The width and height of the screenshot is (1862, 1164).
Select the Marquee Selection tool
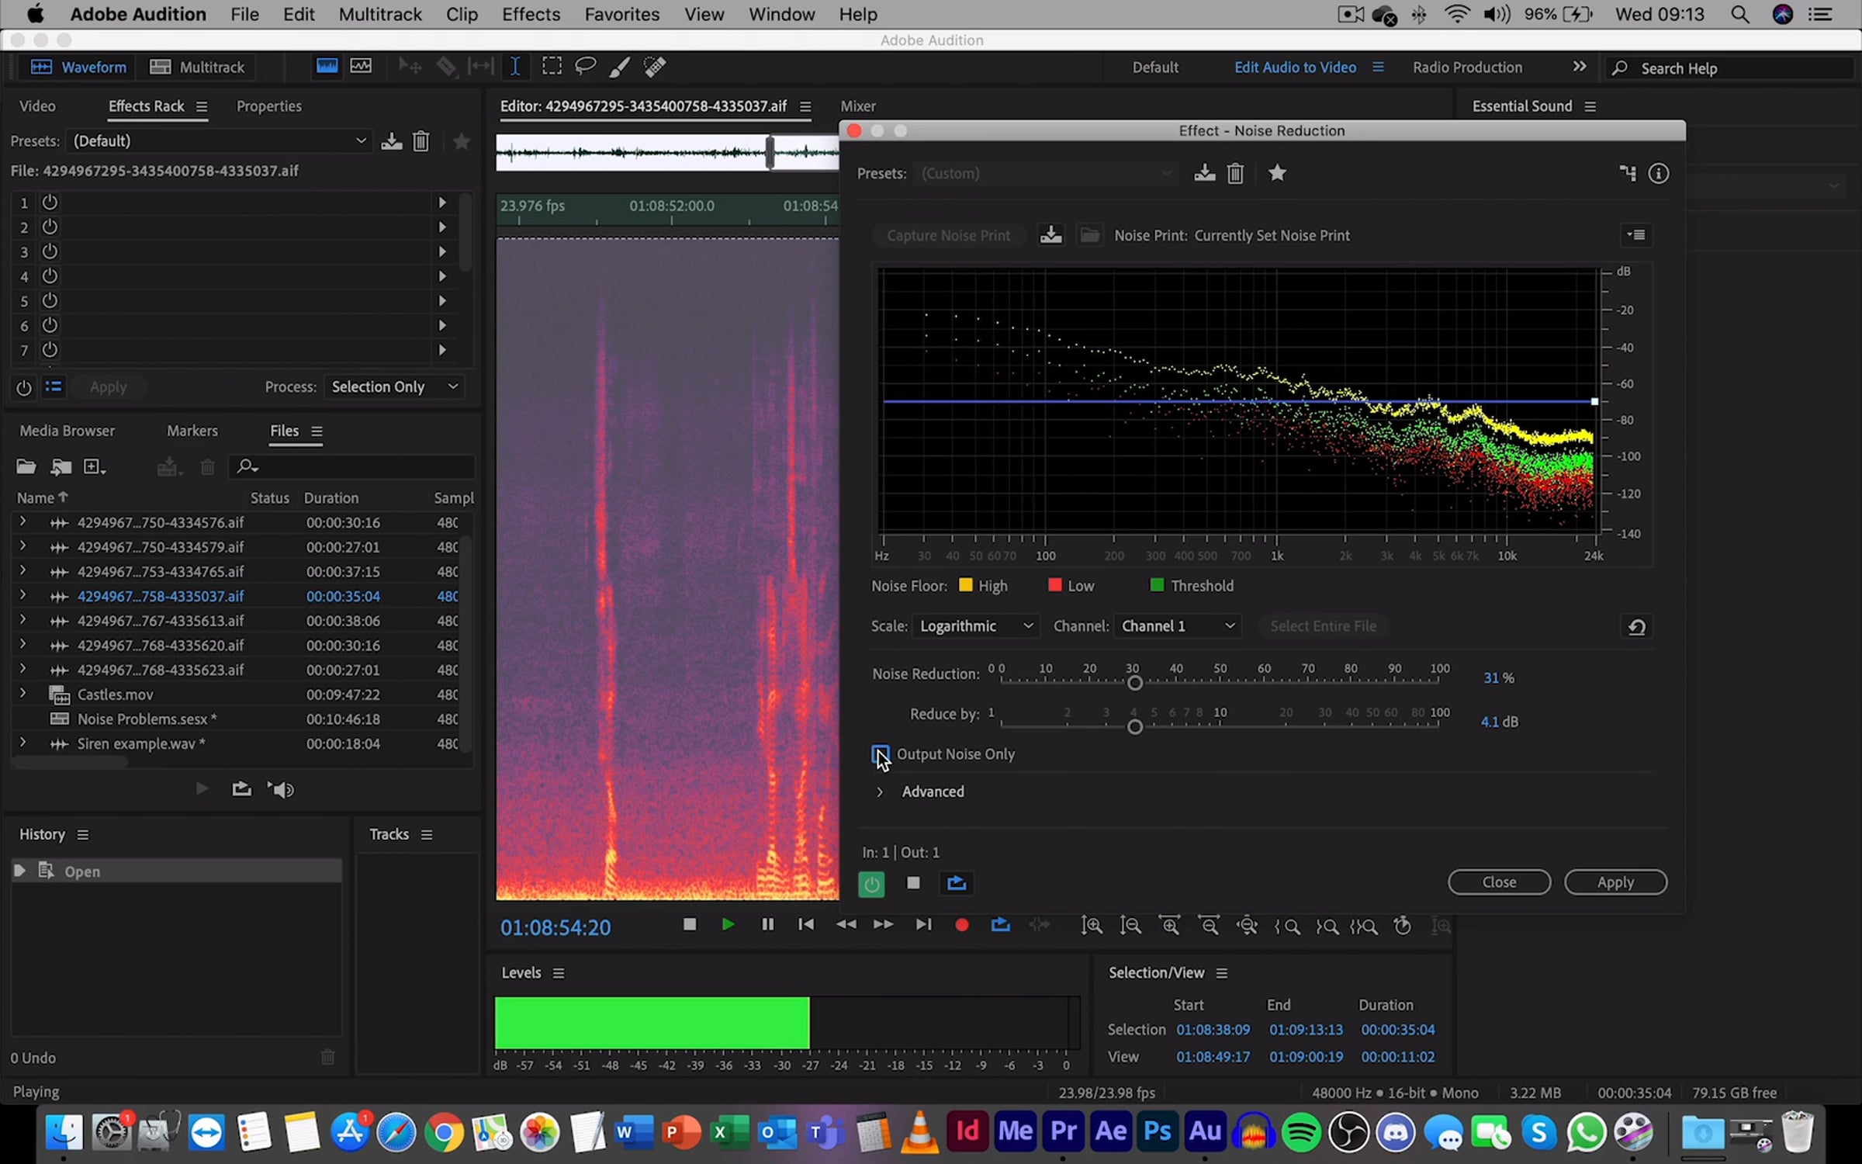click(x=552, y=67)
